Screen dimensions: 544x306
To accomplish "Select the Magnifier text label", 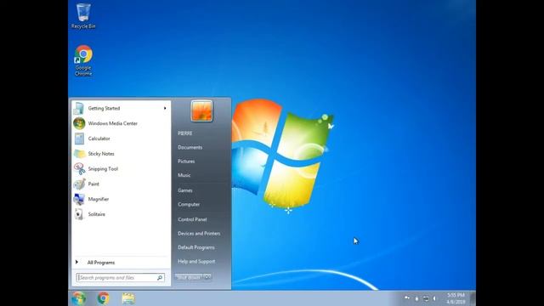I will (99, 199).
